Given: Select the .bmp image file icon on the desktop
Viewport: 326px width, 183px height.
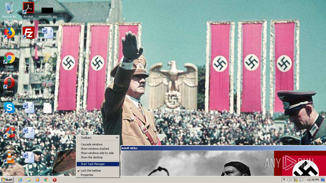Looking at the screenshot, I should 47,88.
